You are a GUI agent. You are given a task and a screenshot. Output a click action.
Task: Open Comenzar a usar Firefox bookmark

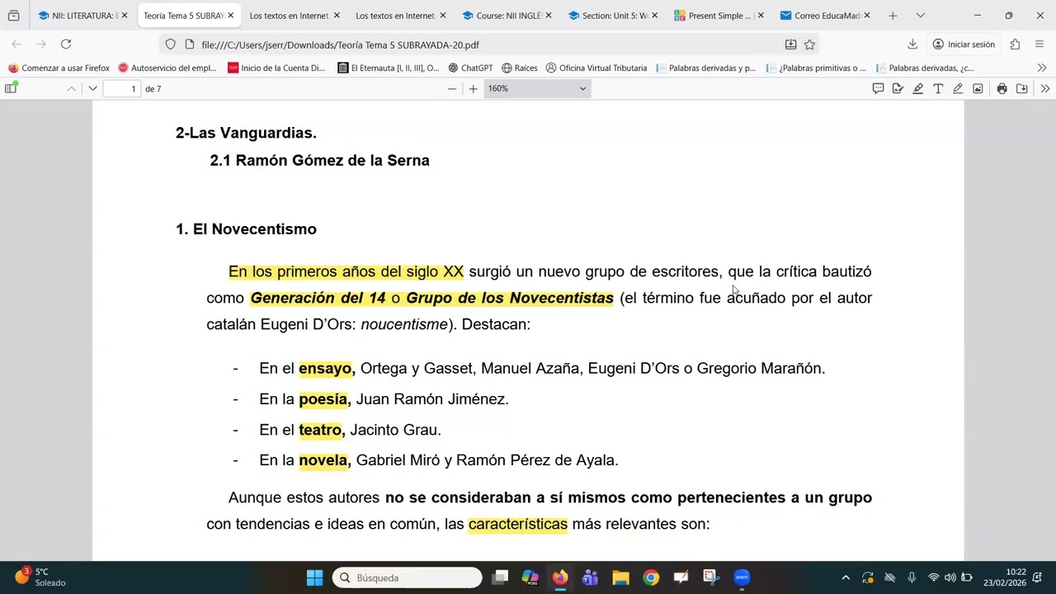coord(59,68)
